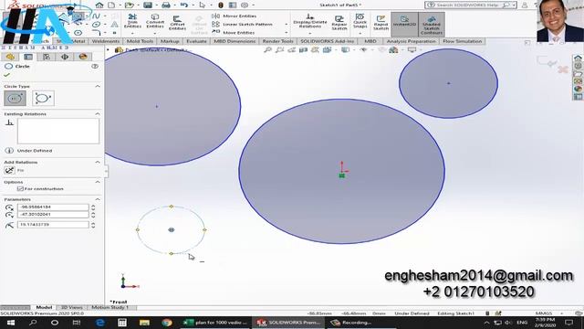
Task: Open the Quick Snaps tool
Action: pyautogui.click(x=360, y=21)
